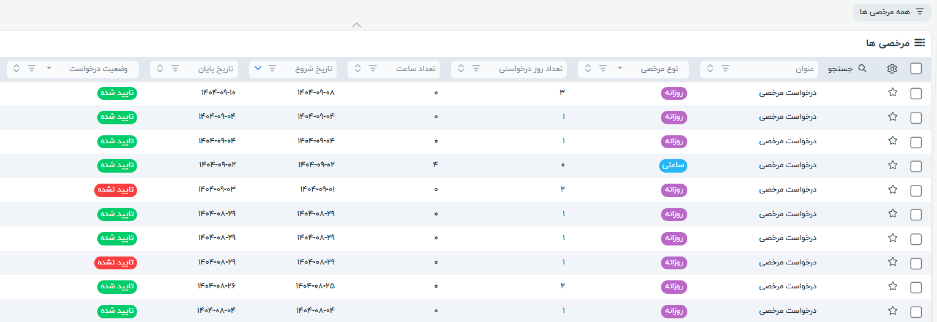
Task: Toggle the select-all checkbox in header
Action: click(x=916, y=69)
